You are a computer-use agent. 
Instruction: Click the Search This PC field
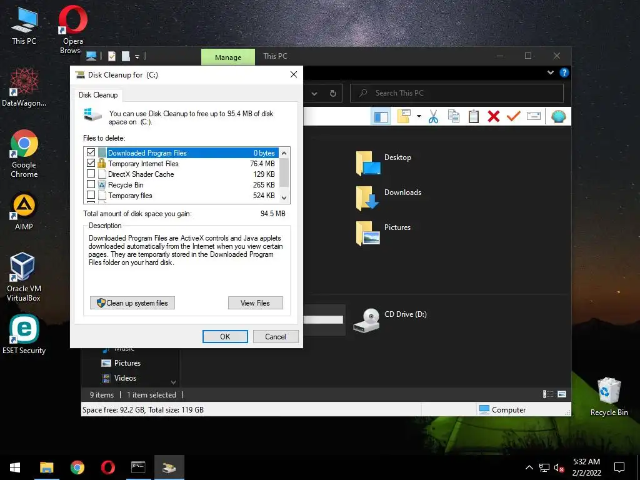point(457,93)
